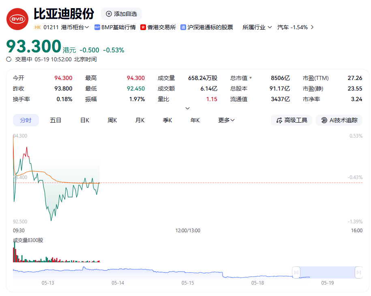371x296 pixels.
Task: Click right handle of date range slider
Action: pyautogui.click(x=359, y=272)
